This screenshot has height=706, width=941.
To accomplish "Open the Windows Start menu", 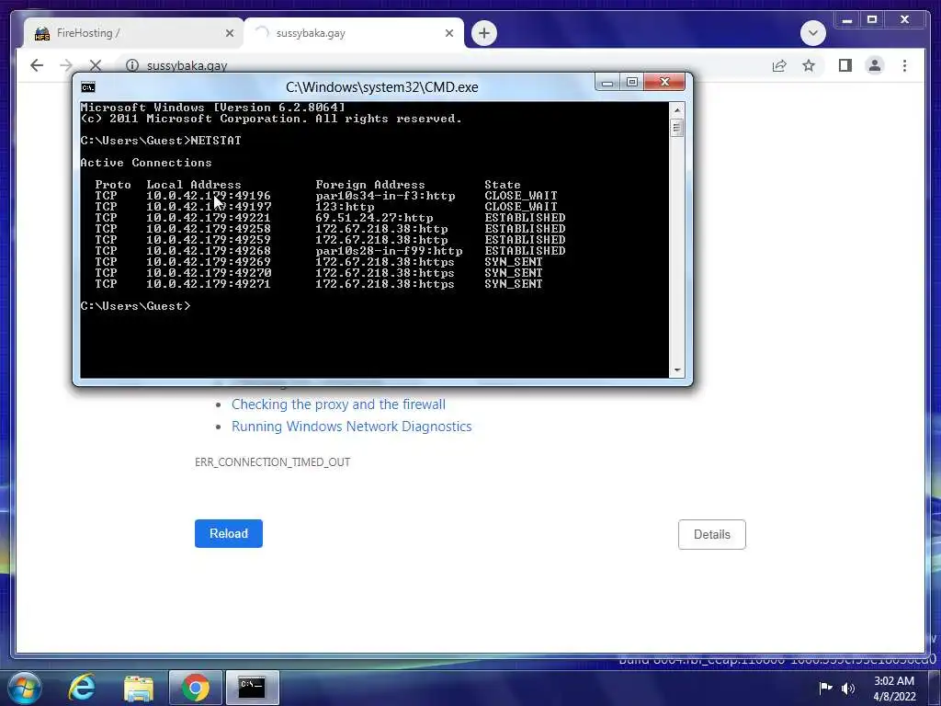I will pyautogui.click(x=24, y=688).
